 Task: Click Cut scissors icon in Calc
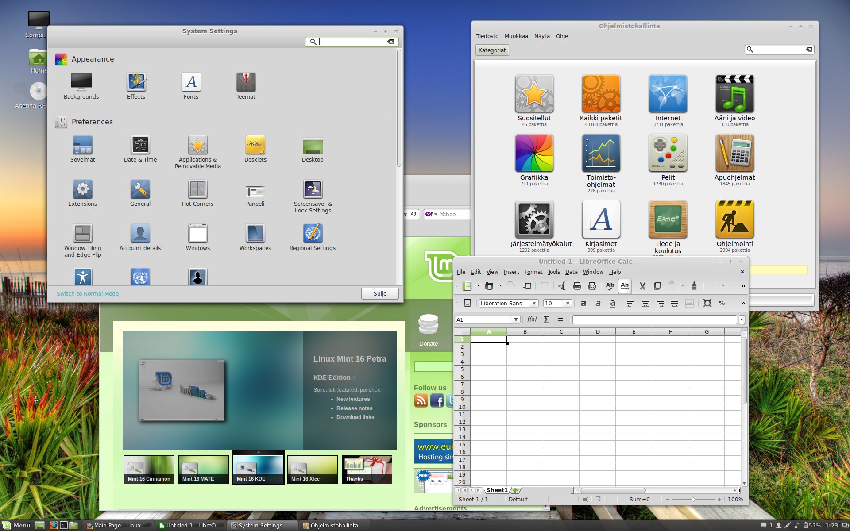click(x=642, y=286)
